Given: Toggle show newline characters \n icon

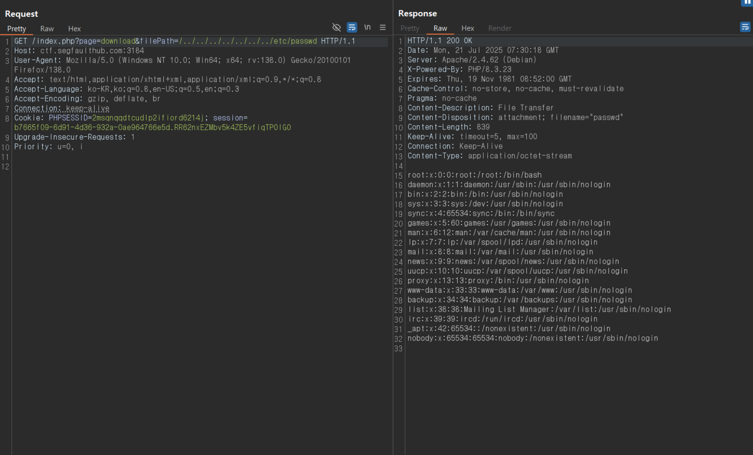Looking at the screenshot, I should [x=368, y=27].
